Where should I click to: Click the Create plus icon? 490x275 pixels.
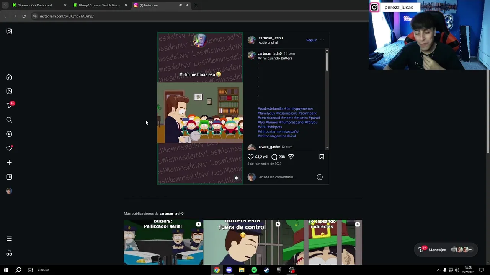coord(9,162)
